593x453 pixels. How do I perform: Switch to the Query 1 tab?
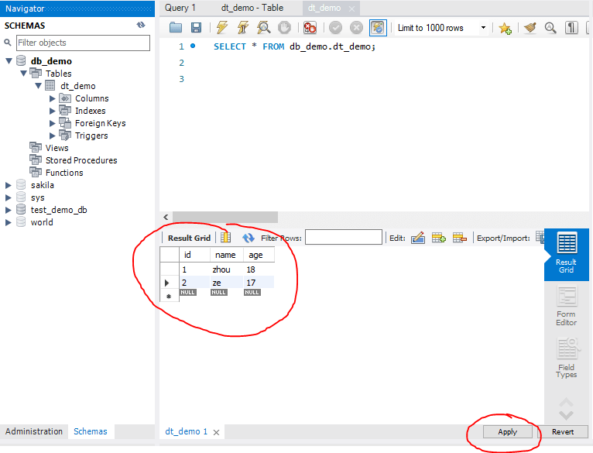point(180,8)
